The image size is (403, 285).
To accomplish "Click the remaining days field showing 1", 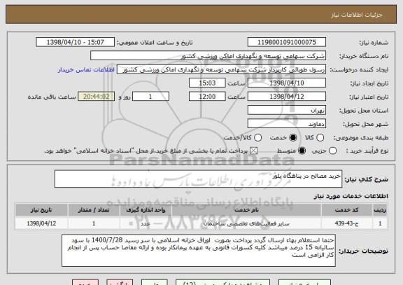I will pyautogui.click(x=150, y=97).
